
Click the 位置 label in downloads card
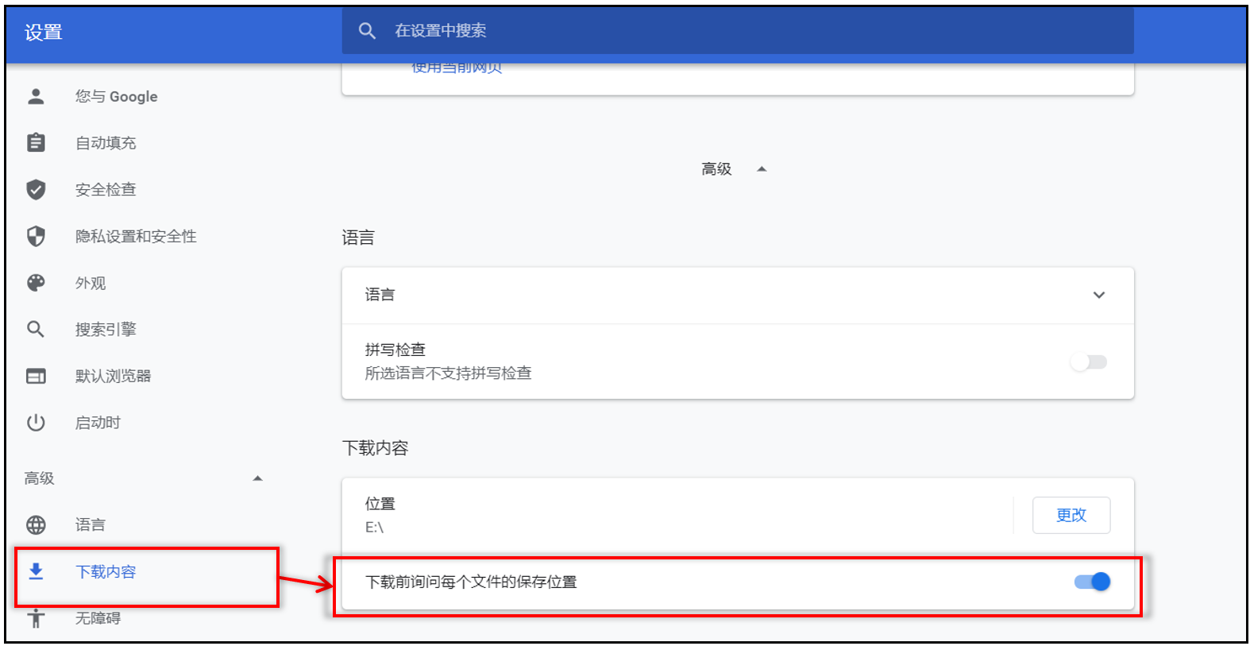(380, 504)
